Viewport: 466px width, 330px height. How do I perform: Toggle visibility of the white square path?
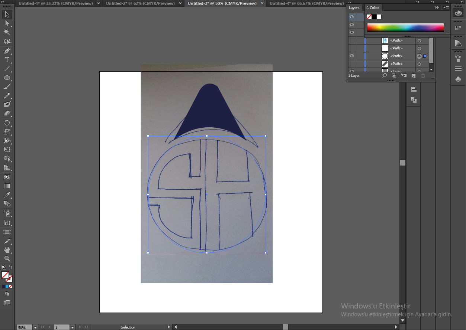(x=351, y=48)
